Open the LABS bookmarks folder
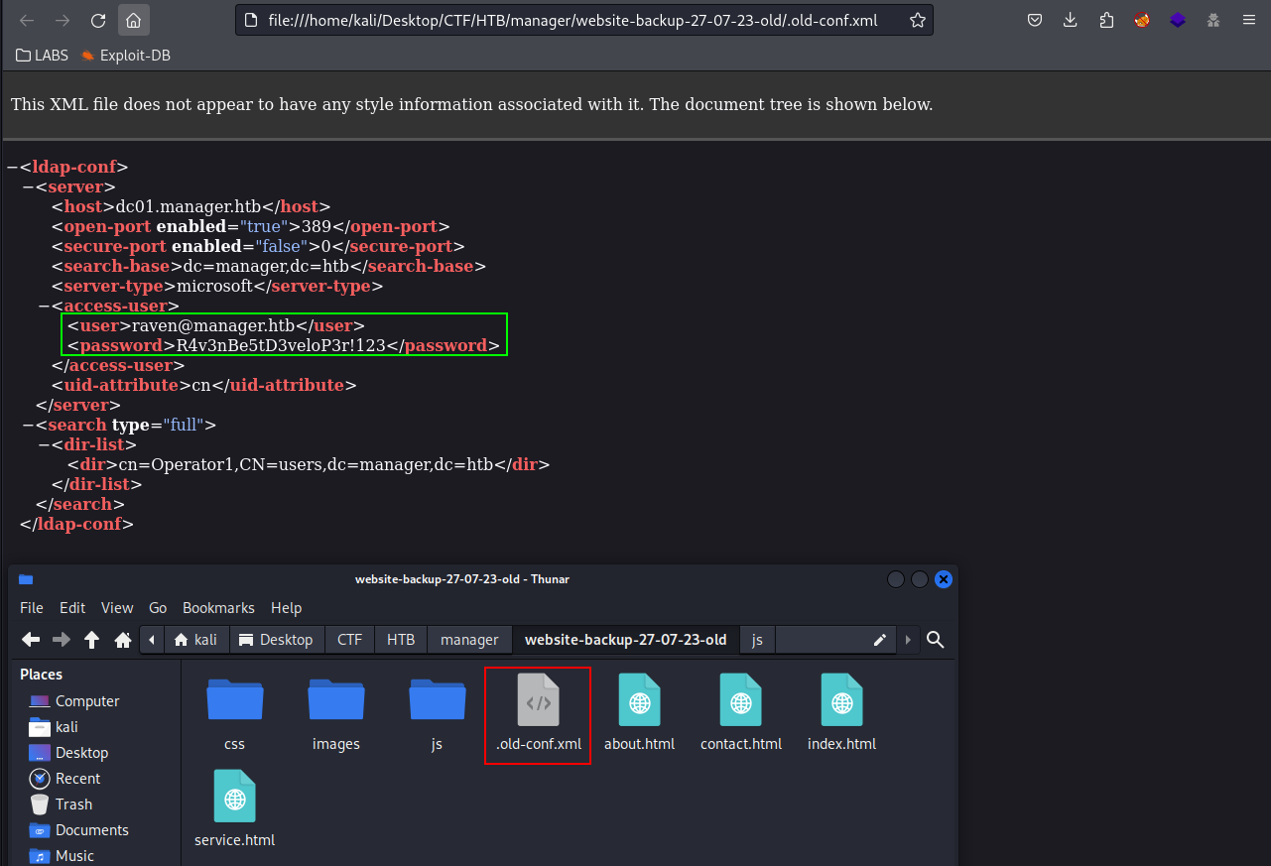Viewport: 1271px width, 866px height. [x=43, y=56]
